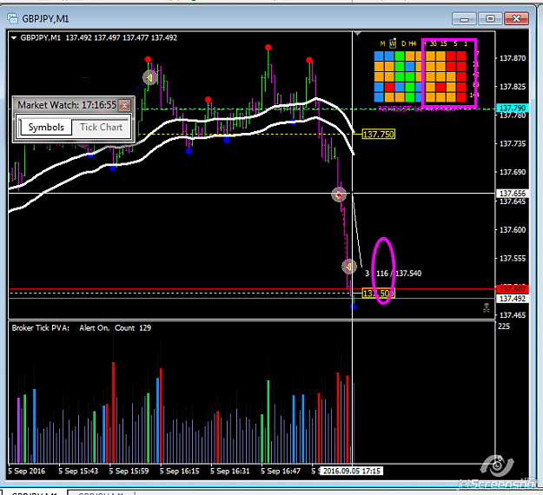
Task: Click the chart icon in the GBPJPY,M1 title bar
Action: pyautogui.click(x=13, y=18)
